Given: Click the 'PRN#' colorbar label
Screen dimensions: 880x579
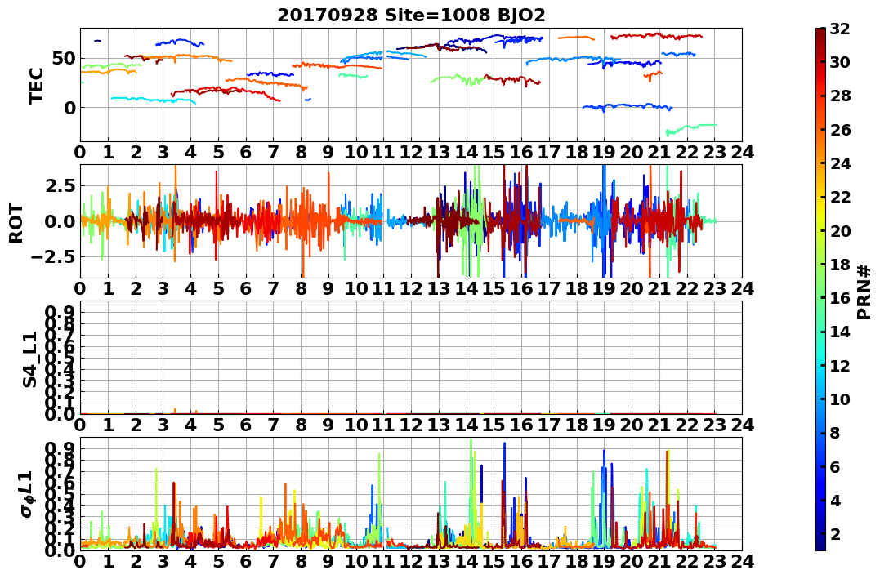Looking at the screenshot, I should coord(864,292).
